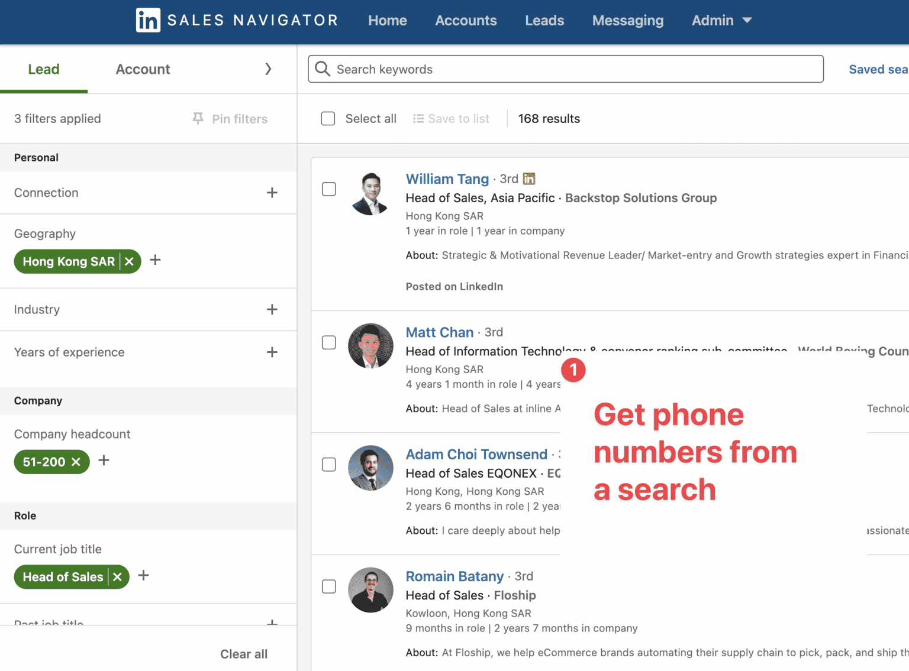The height and width of the screenshot is (671, 909).
Task: Remove the Head of Sales title filter
Action: pyautogui.click(x=117, y=577)
